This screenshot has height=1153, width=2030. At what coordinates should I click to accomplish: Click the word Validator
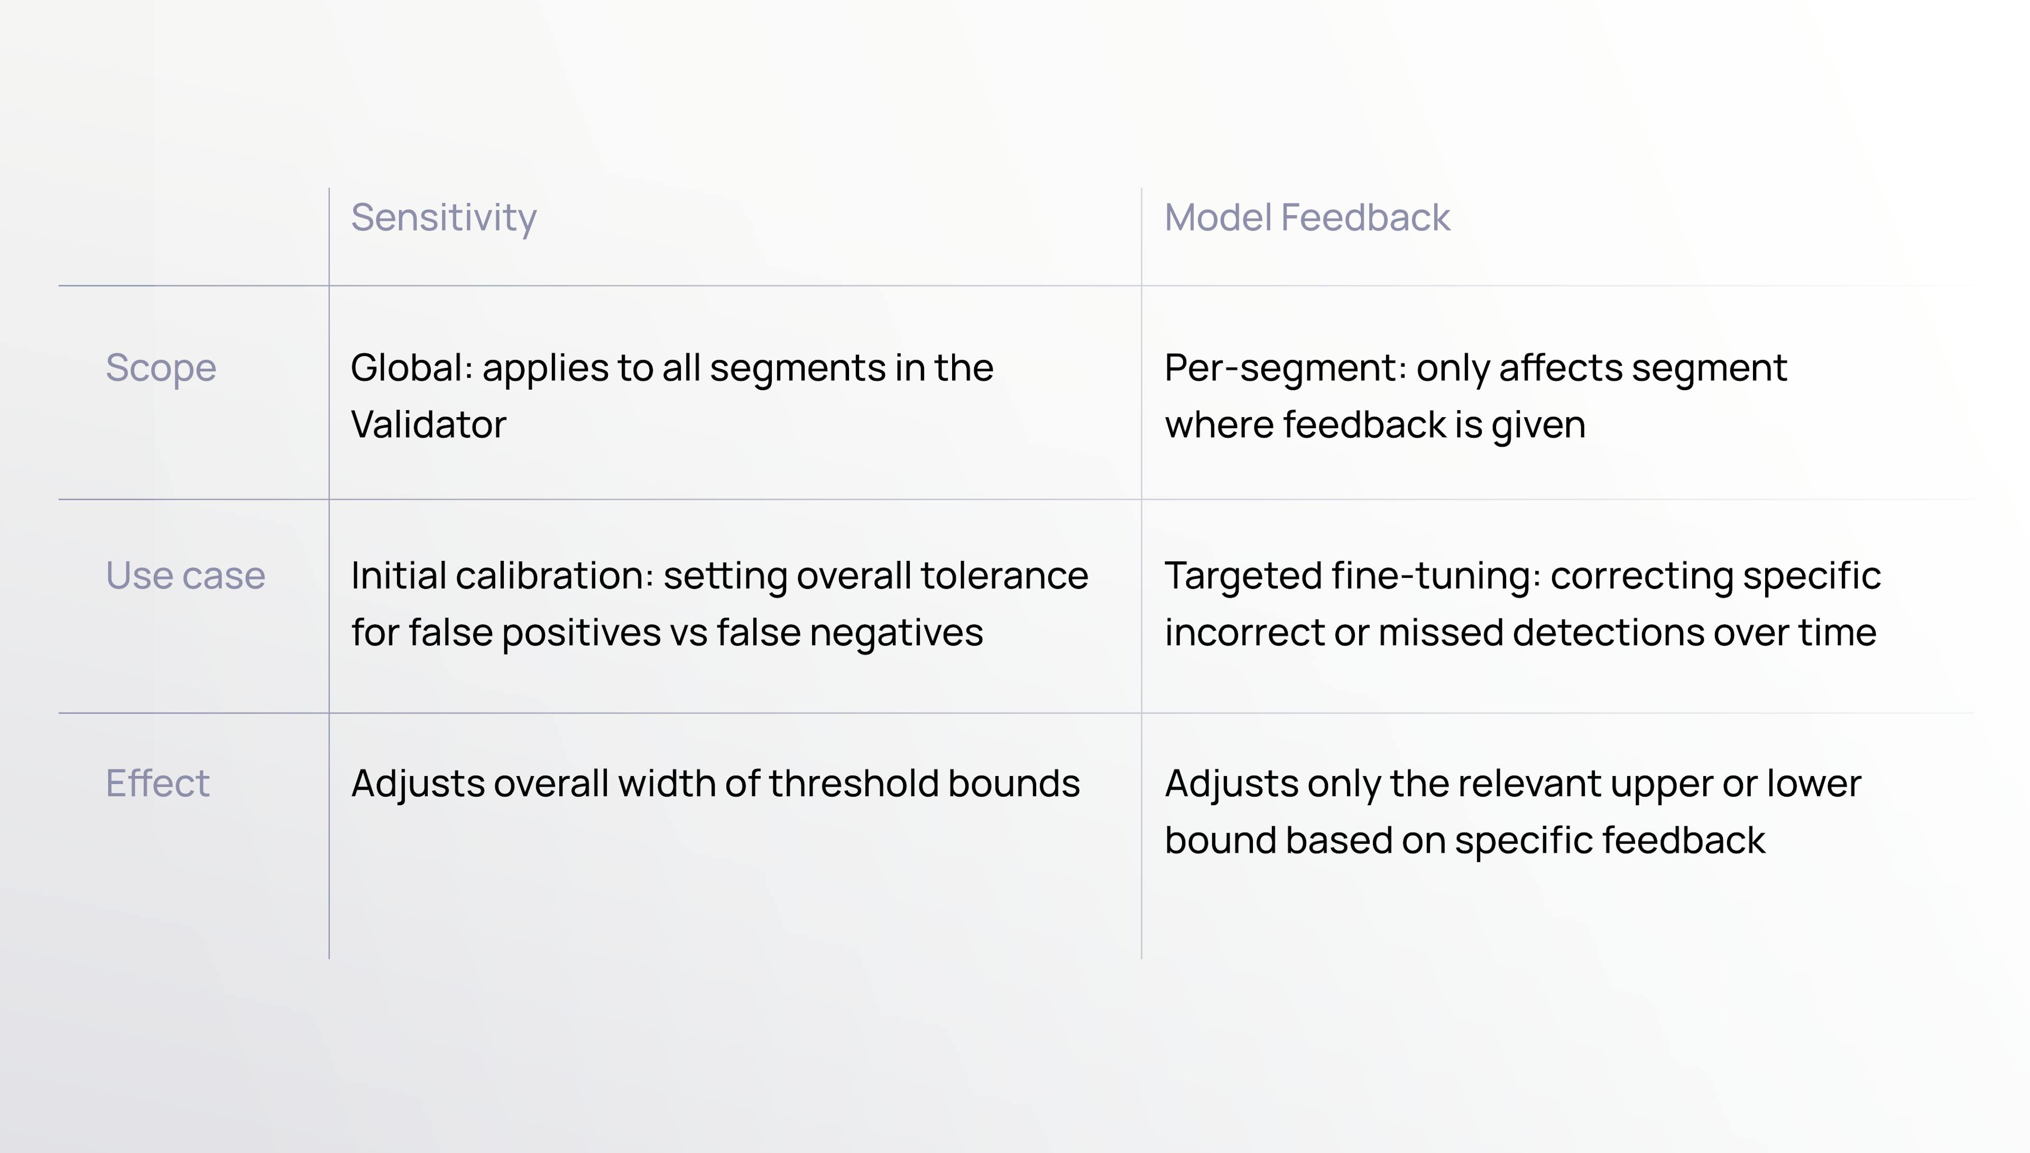(x=428, y=425)
